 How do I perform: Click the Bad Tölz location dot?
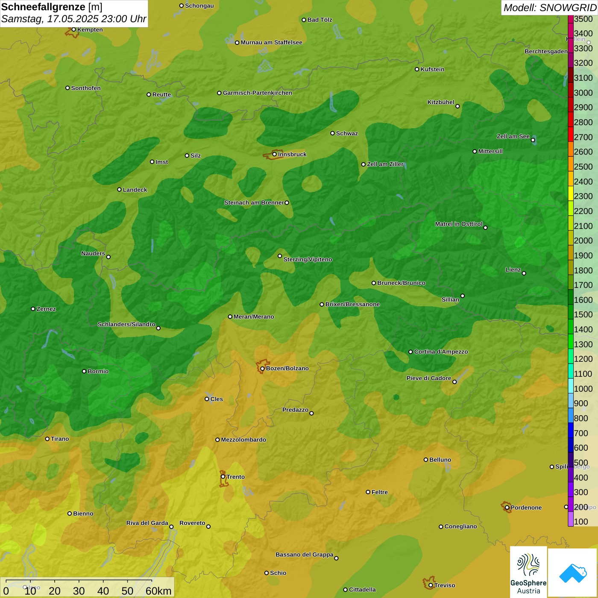click(304, 20)
